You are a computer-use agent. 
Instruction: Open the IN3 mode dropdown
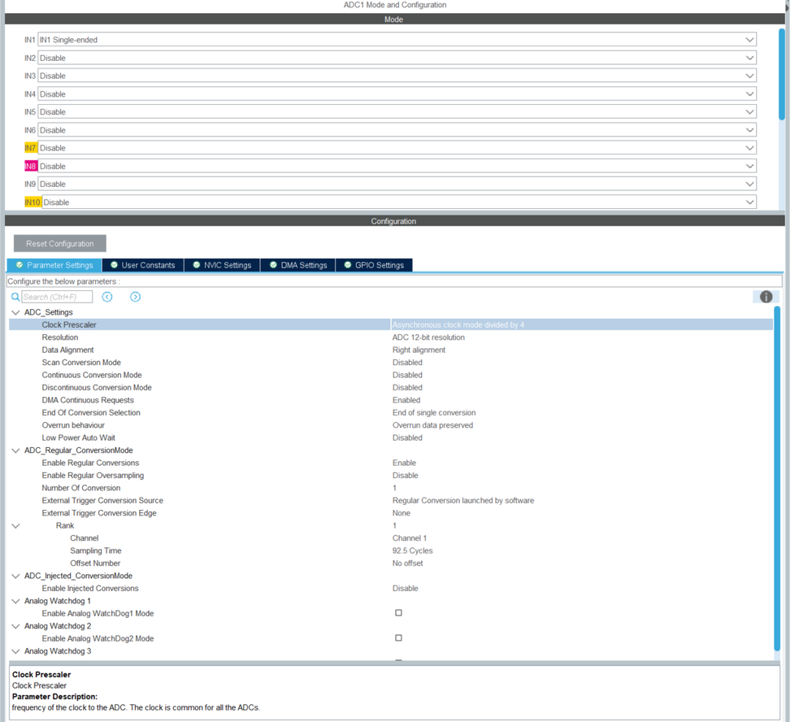(x=397, y=76)
